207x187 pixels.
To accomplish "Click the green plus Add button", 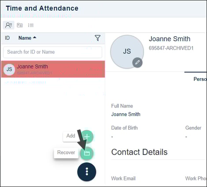I will (x=87, y=137).
